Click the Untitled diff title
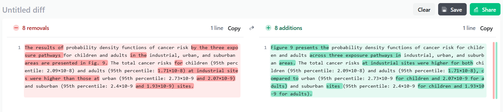The width and height of the screenshot is (503, 112). (24, 10)
